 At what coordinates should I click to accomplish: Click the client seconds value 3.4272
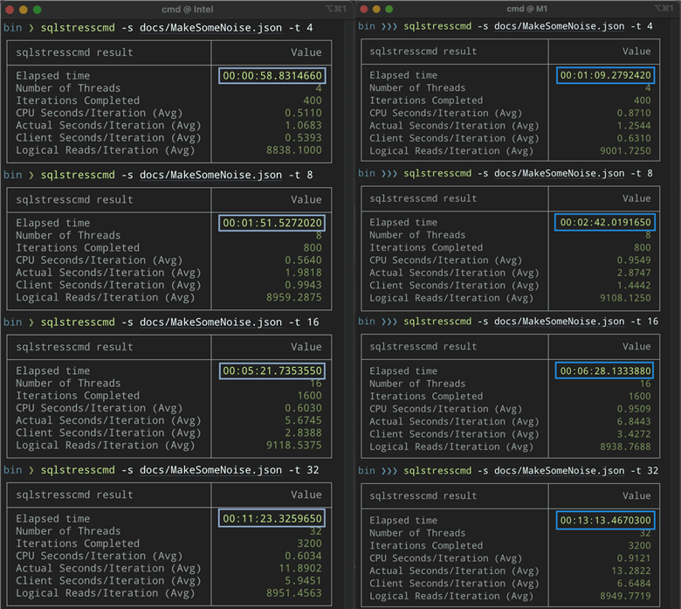pyautogui.click(x=634, y=434)
